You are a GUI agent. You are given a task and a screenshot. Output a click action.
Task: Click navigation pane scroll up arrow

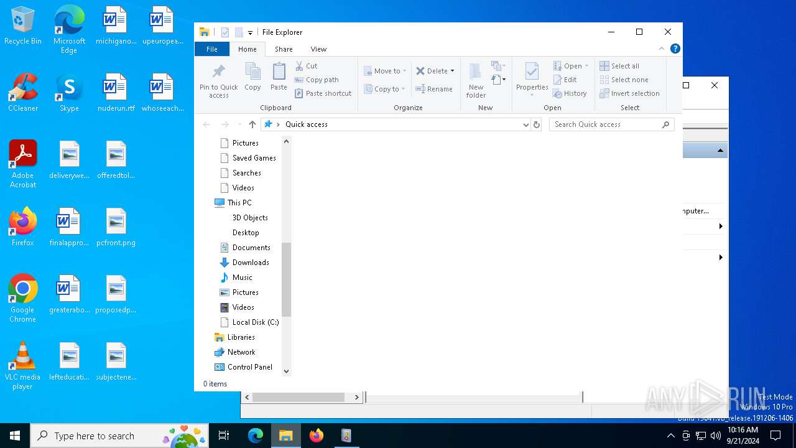[x=286, y=141]
